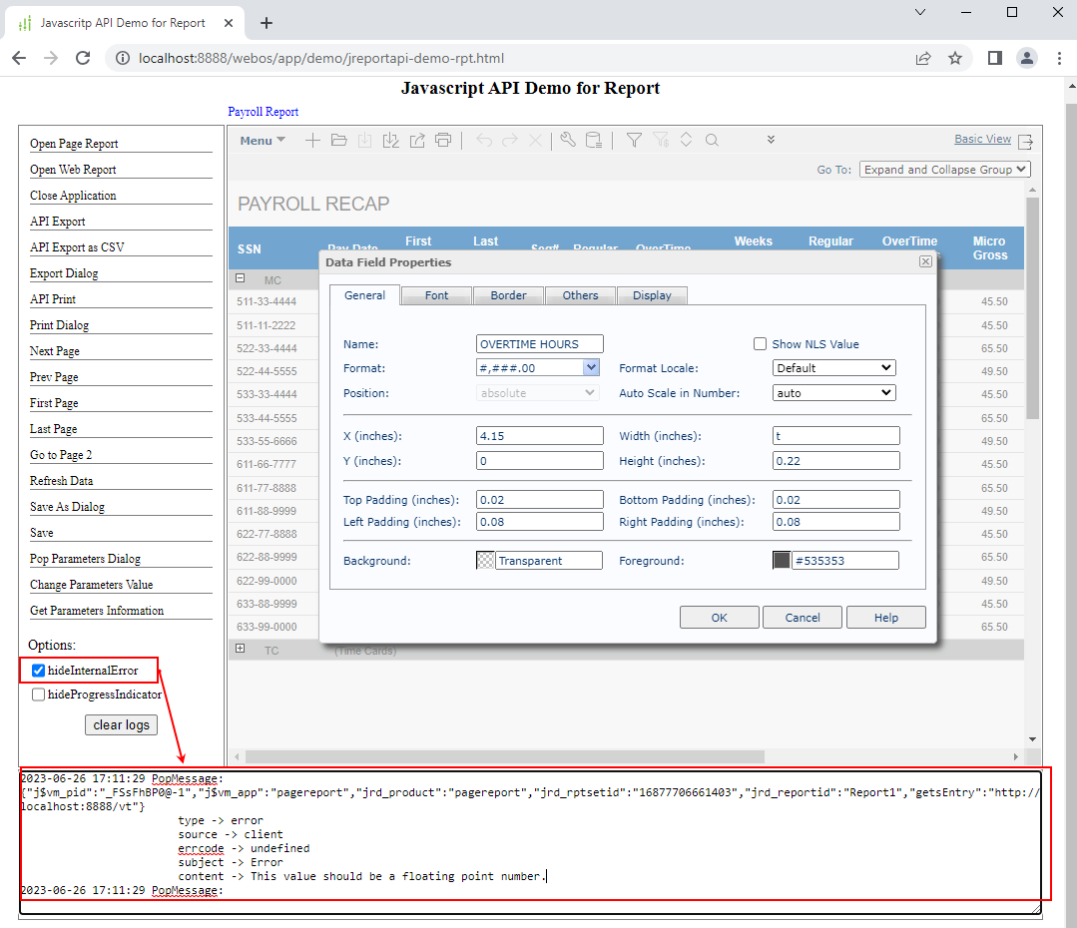Image resolution: width=1077 pixels, height=928 pixels.
Task: Click the Export toolbar icon
Action: 417,141
